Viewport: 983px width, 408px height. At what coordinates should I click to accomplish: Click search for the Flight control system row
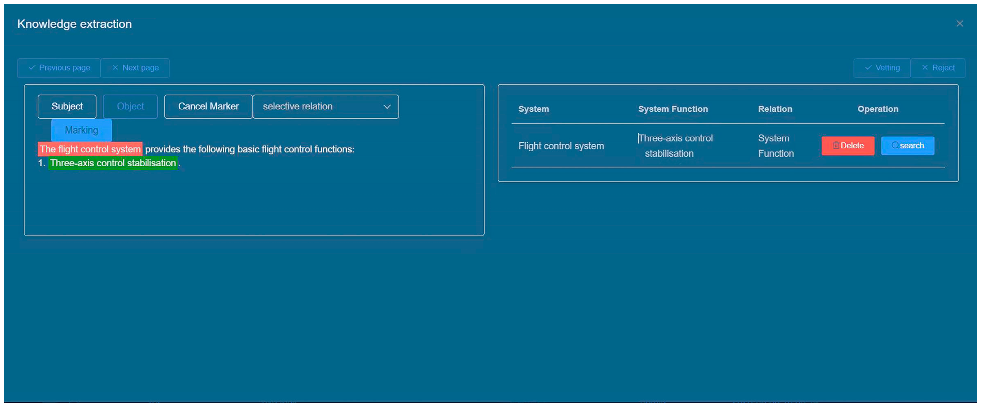[908, 146]
